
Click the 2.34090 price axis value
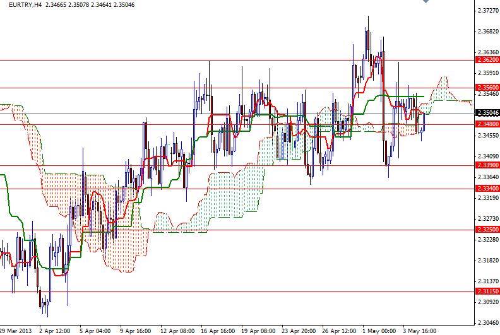coord(488,156)
